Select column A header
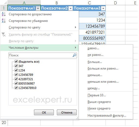Image resolution: width=139 pixels, height=127 pixels. pos(24,2)
